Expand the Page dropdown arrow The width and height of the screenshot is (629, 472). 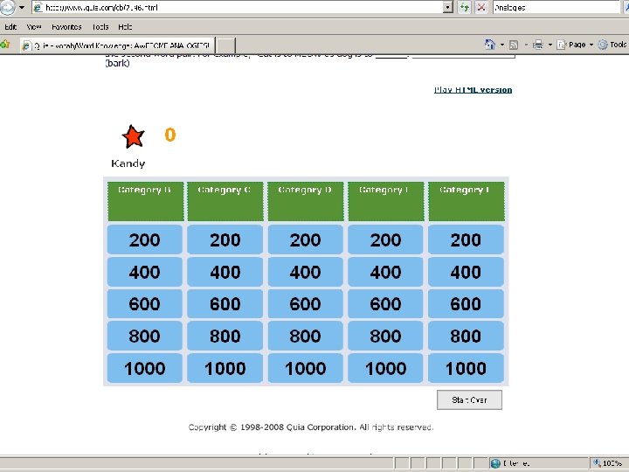tap(591, 45)
